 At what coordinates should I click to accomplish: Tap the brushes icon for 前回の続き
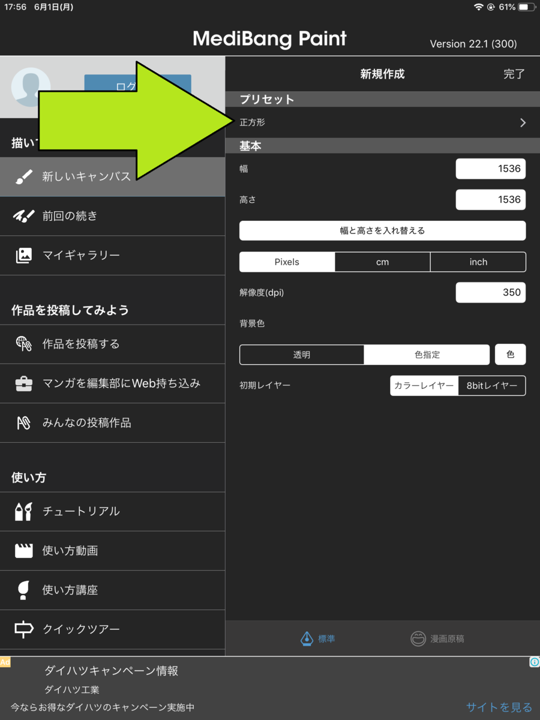pyautogui.click(x=23, y=216)
